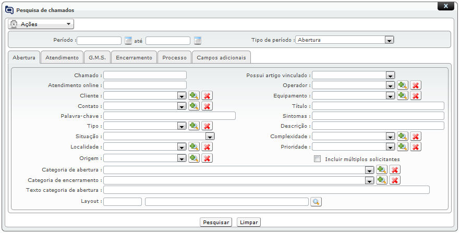Click the Limpar button
The image size is (460, 233).
pos(249,222)
